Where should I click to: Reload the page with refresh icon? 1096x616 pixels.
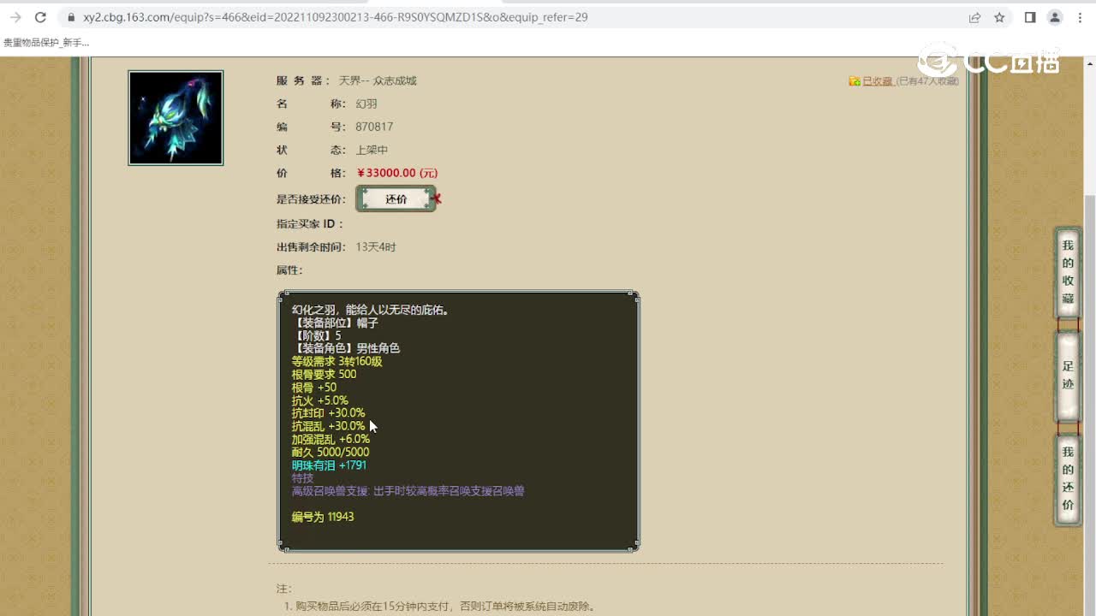click(40, 17)
